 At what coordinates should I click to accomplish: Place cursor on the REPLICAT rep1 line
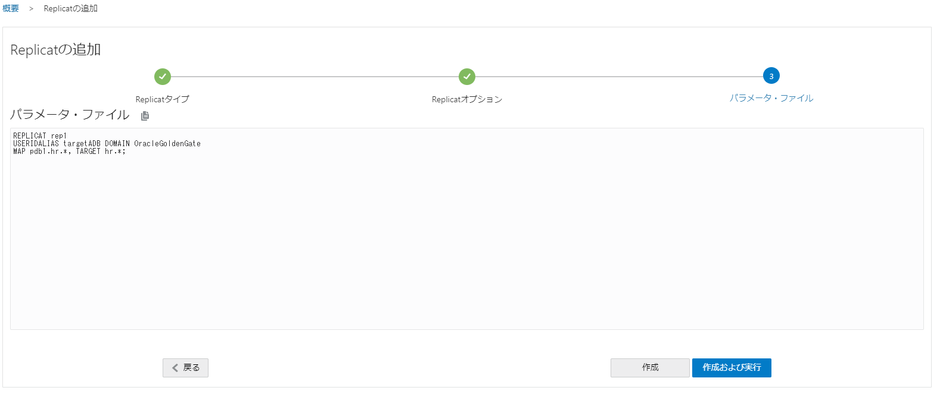coord(40,136)
